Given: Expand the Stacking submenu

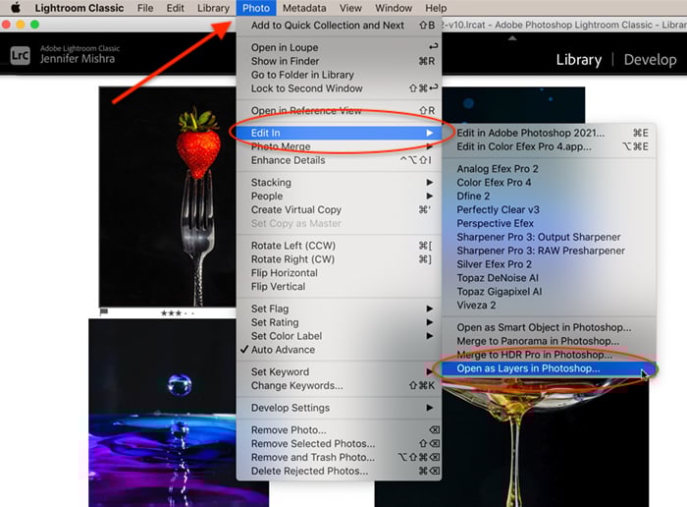Looking at the screenshot, I should 339,183.
